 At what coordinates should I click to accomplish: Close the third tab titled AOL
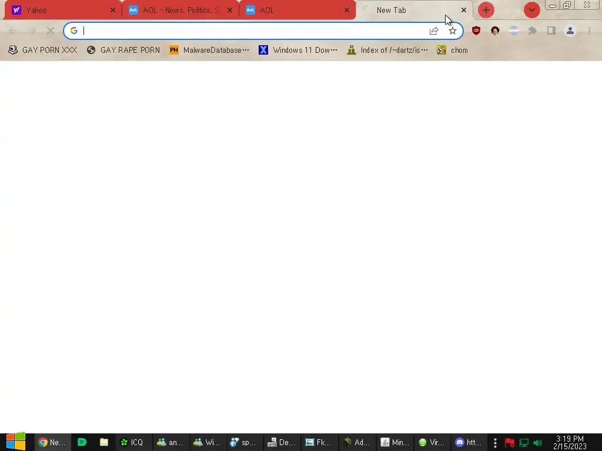pos(347,11)
